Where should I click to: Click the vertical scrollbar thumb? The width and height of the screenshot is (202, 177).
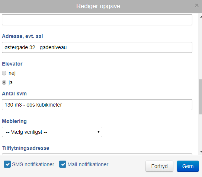coord(201,97)
